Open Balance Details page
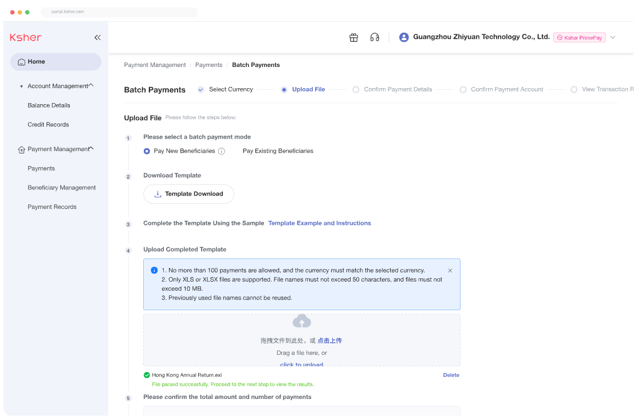This screenshot has width=637, height=419. 49,105
